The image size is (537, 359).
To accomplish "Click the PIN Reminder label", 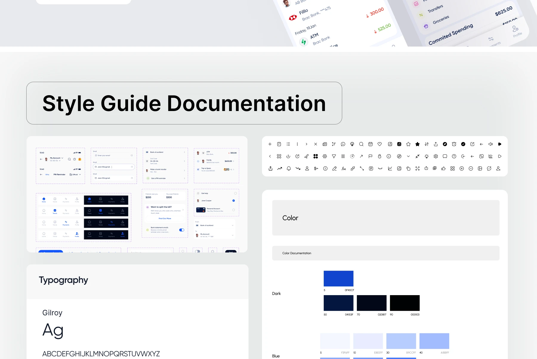I will pos(59,175).
